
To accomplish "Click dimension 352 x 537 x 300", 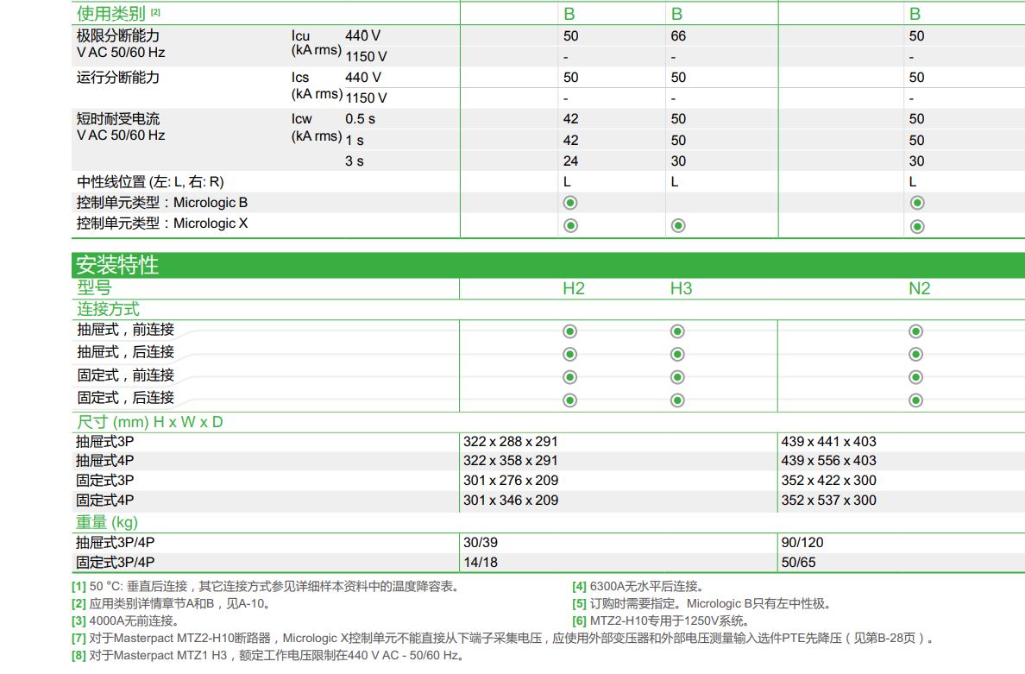I will point(829,501).
